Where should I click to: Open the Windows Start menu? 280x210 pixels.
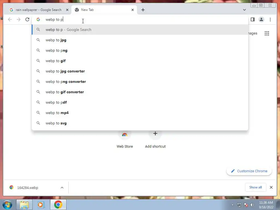(x=7, y=205)
